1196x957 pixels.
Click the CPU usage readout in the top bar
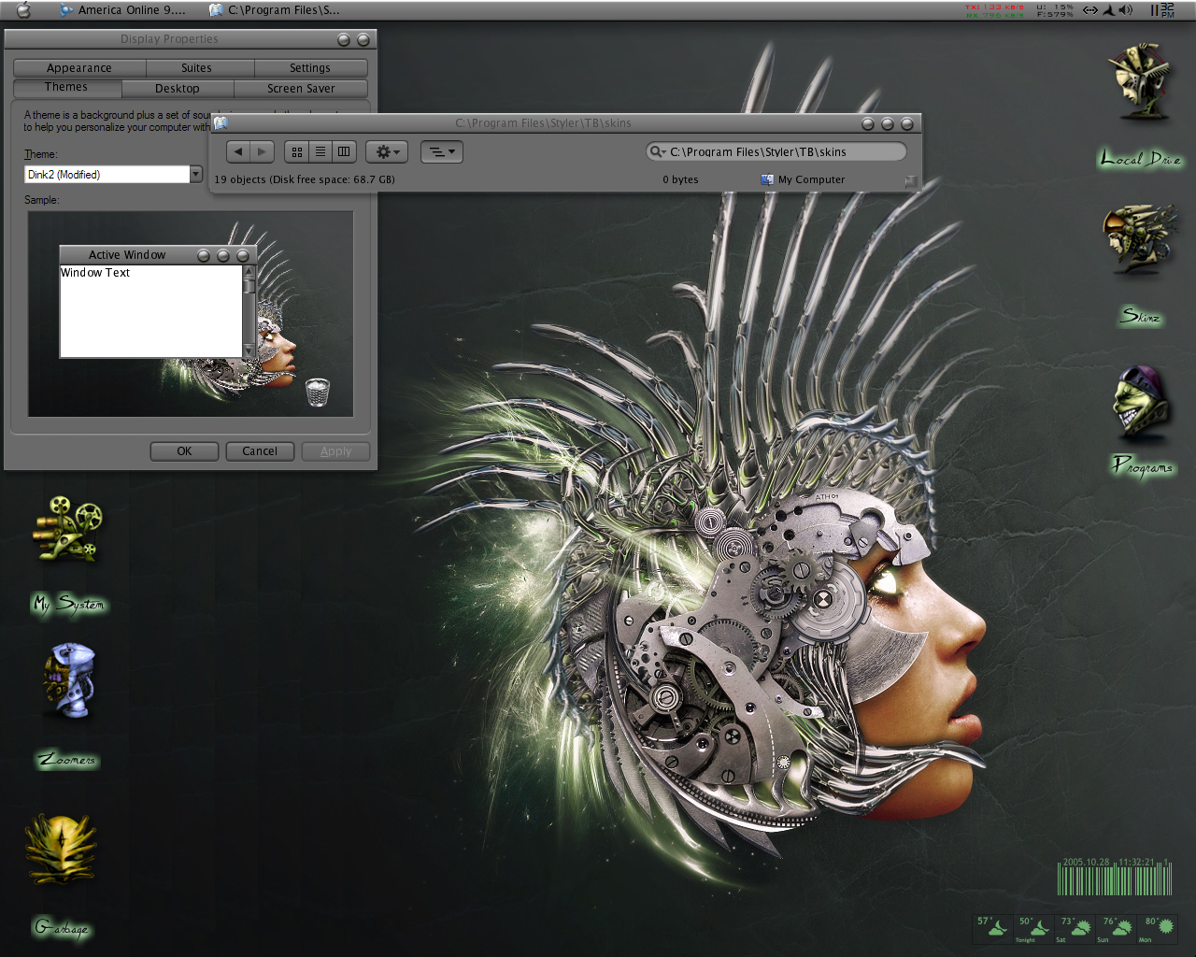coord(1055,10)
